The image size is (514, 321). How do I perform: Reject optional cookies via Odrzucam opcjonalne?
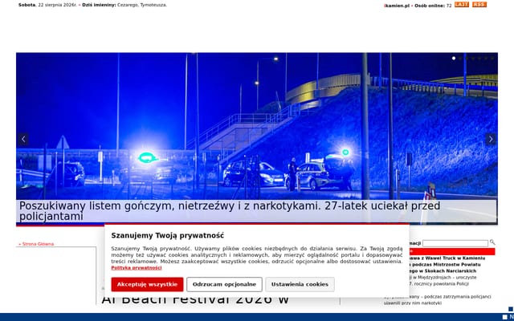pyautogui.click(x=224, y=284)
